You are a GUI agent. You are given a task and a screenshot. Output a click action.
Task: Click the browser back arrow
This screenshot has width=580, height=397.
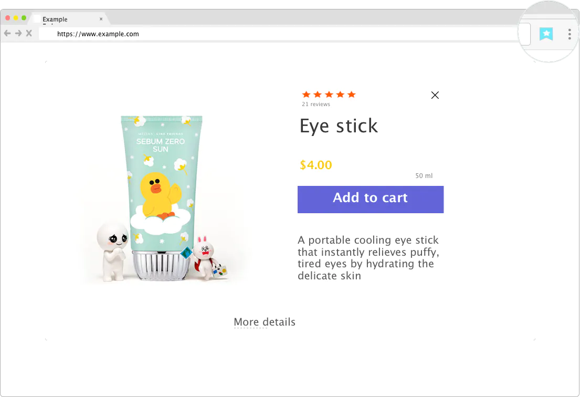(7, 33)
